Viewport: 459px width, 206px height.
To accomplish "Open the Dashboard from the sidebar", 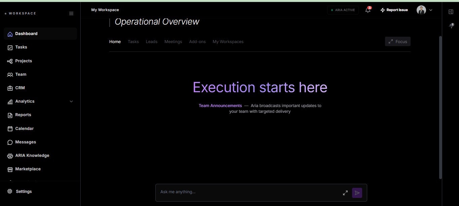I will tap(26, 33).
